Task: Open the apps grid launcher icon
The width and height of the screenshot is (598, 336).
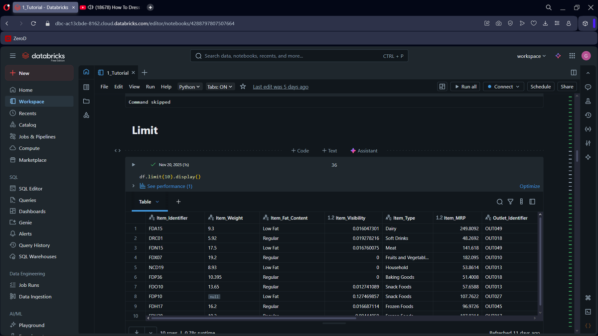Action: (572, 56)
